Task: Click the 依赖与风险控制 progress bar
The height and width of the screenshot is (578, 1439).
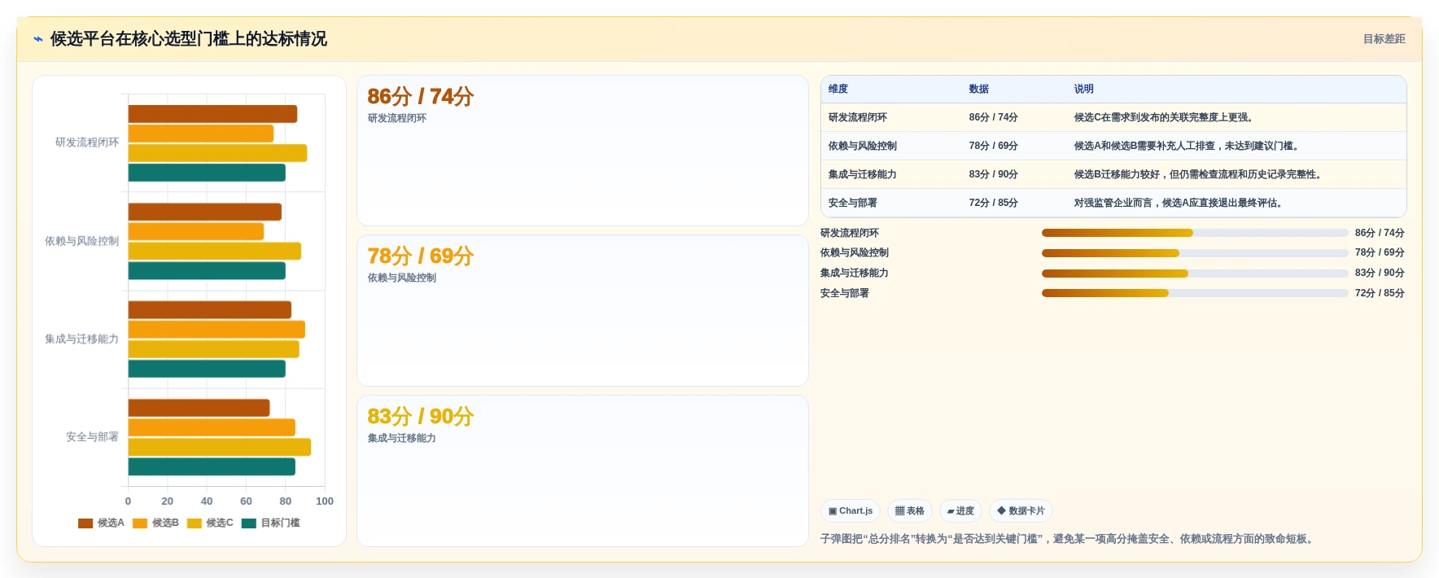Action: pyautogui.click(x=1195, y=253)
